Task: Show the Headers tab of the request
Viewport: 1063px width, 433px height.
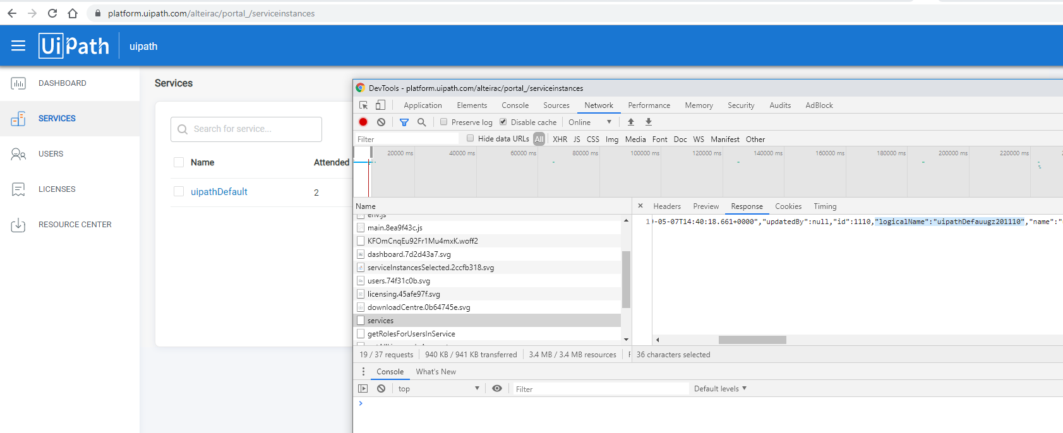Action: (667, 206)
